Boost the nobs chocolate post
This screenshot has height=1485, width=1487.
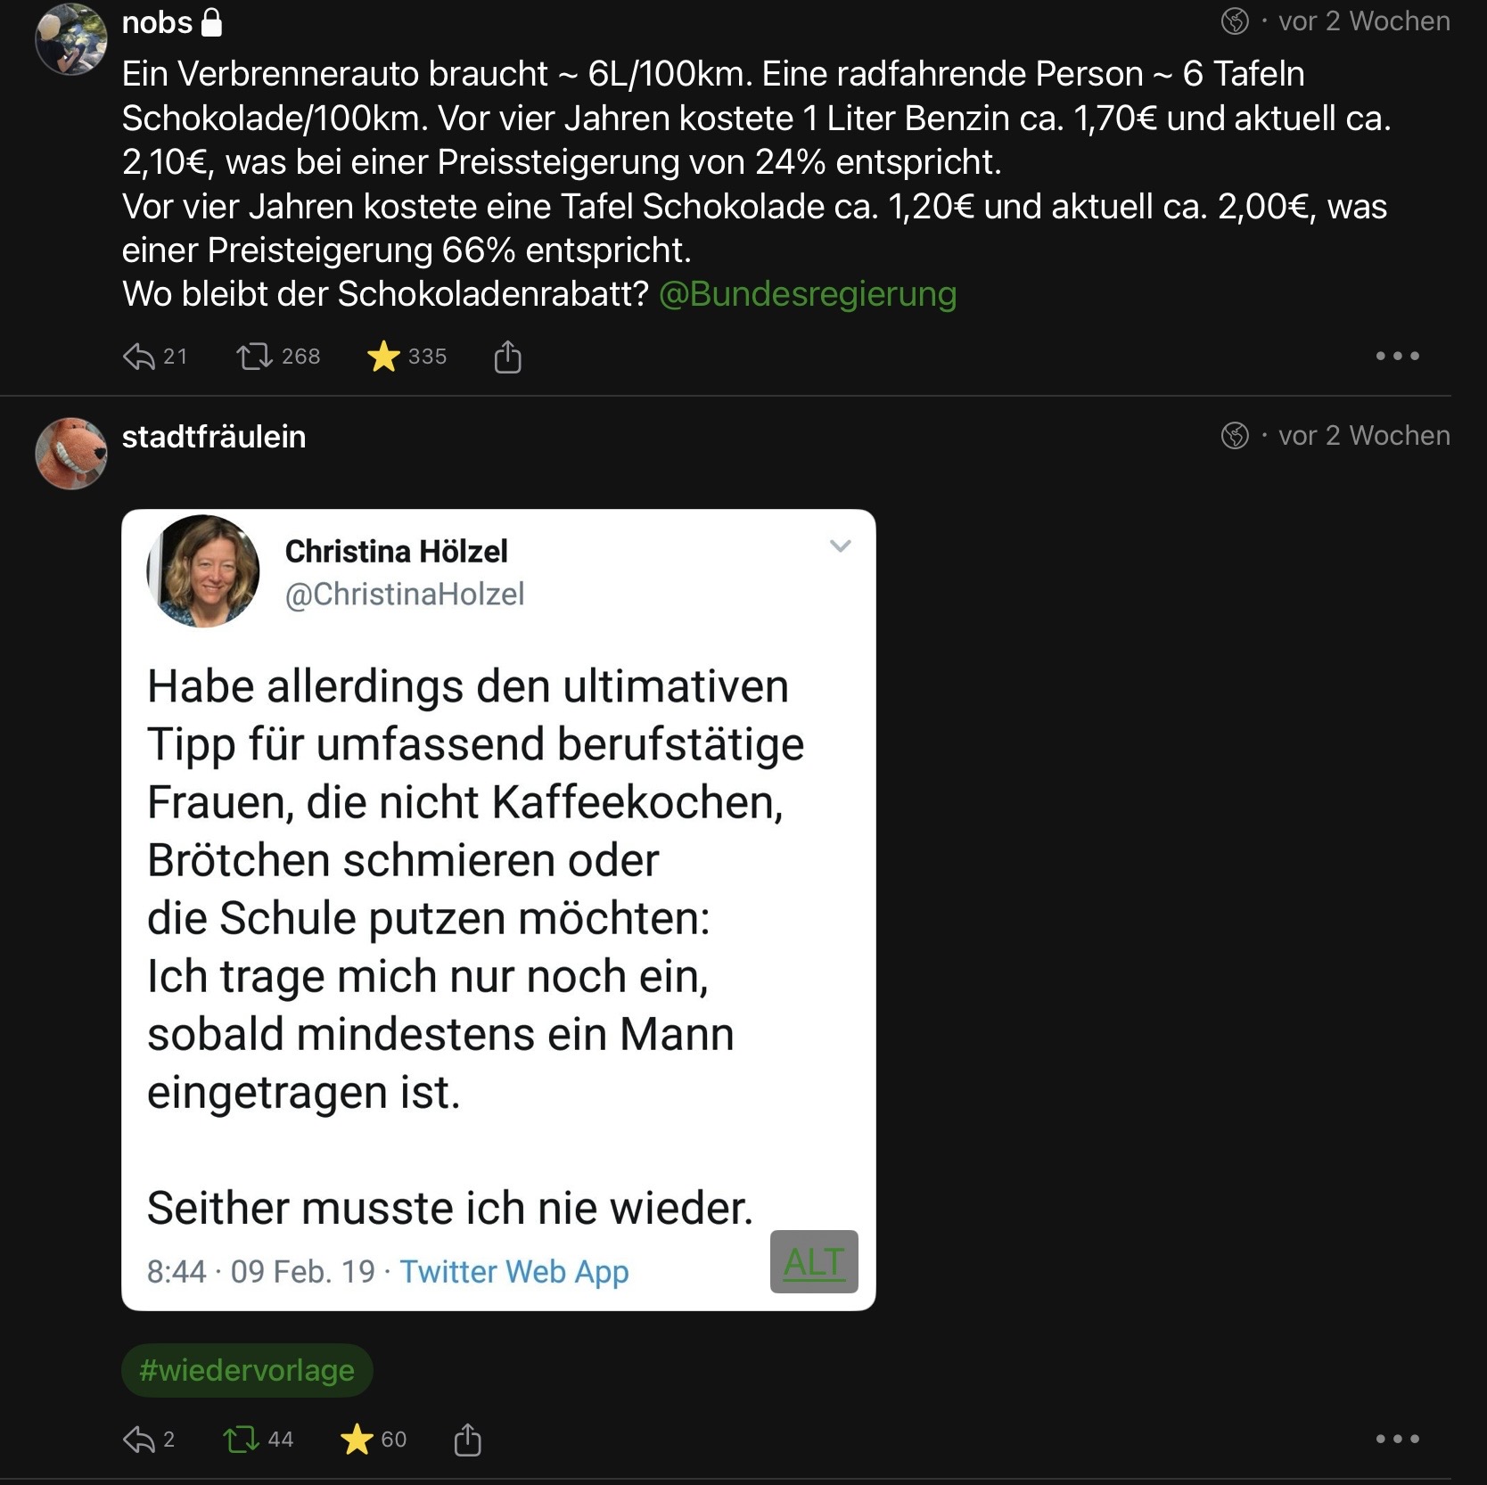point(254,357)
